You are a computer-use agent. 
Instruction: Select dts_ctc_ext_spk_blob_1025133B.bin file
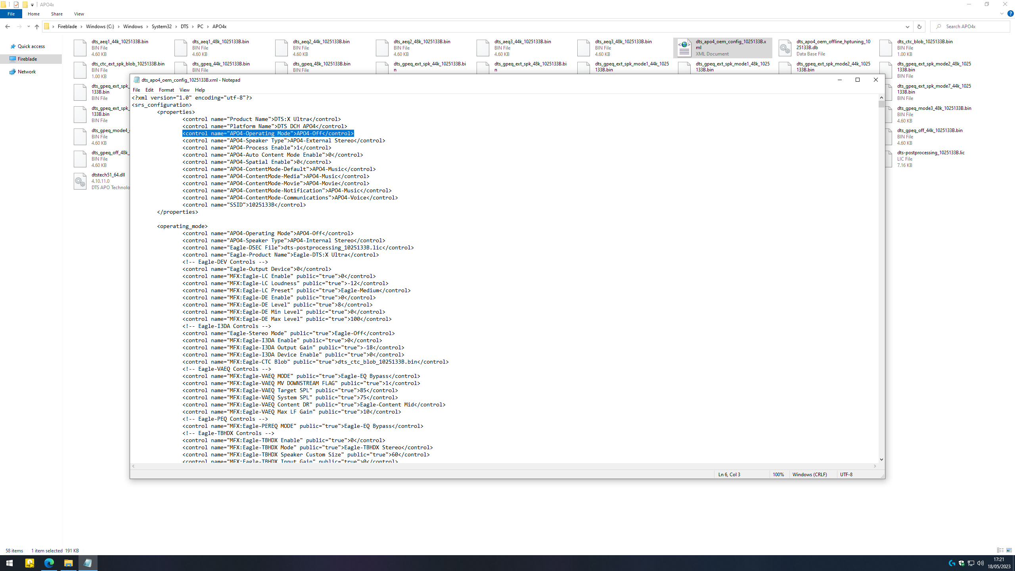pyautogui.click(x=120, y=69)
